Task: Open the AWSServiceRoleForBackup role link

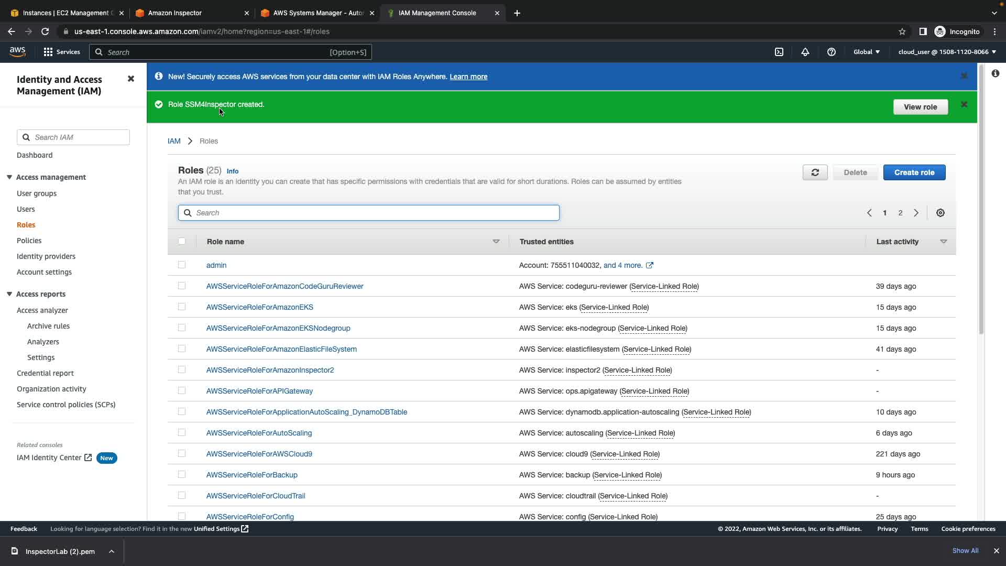Action: click(x=251, y=475)
